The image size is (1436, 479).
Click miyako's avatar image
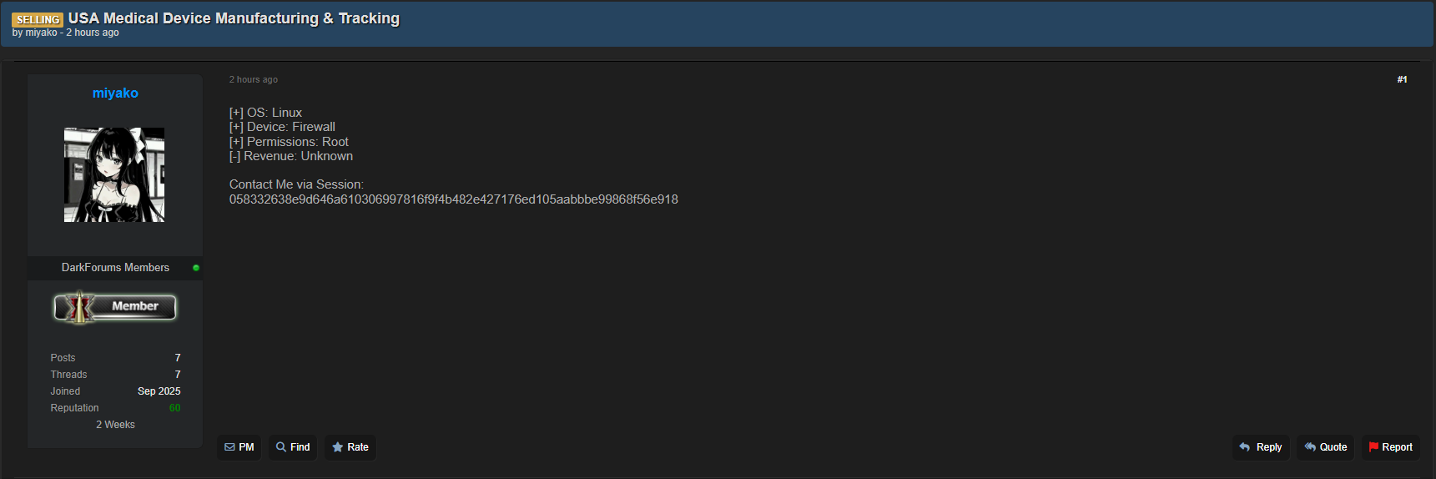tap(114, 174)
